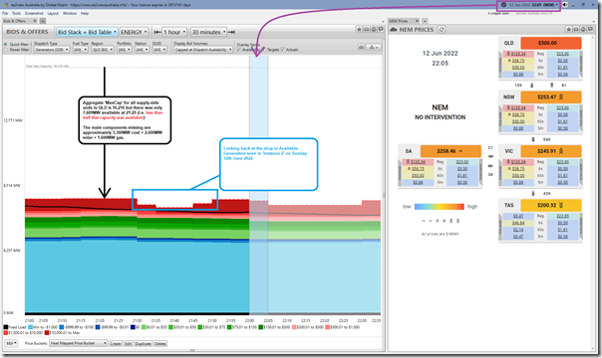
Task: Click the QLD $300.00 price tile
Action: click(x=550, y=44)
